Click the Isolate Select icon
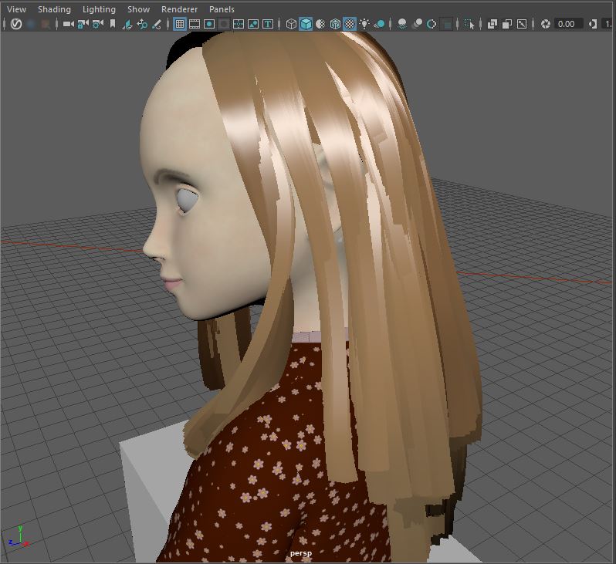This screenshot has height=564, width=616. [469, 24]
